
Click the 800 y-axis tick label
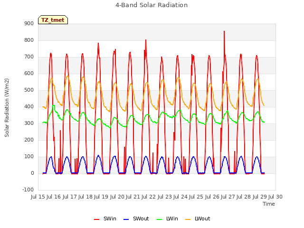[x=29, y=40]
